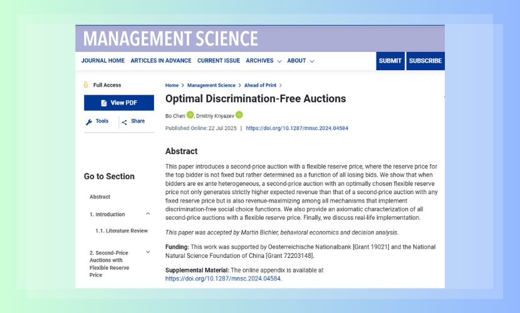The width and height of the screenshot is (520, 313).
Task: Go to Journal Home
Action: (103, 61)
